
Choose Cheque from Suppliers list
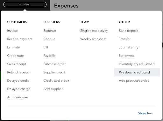(49, 39)
